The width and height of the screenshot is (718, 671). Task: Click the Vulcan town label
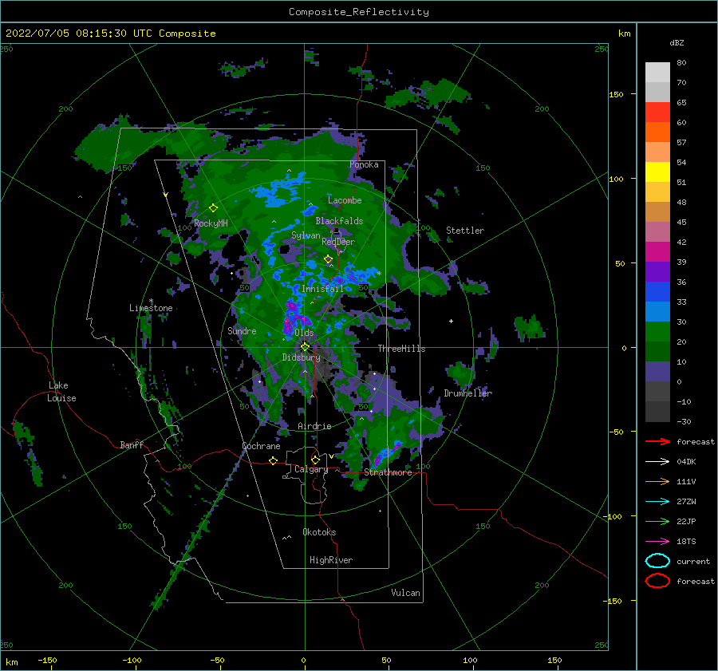coord(405,593)
